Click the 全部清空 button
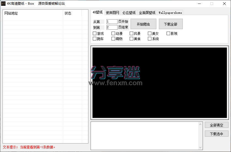 click(216, 125)
